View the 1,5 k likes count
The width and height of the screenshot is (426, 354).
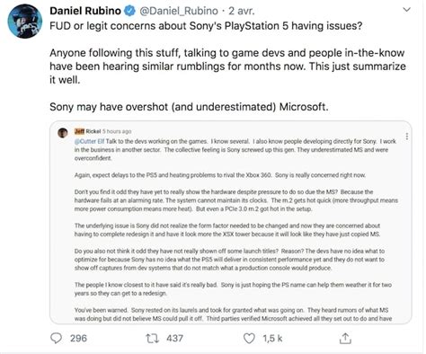click(272, 339)
